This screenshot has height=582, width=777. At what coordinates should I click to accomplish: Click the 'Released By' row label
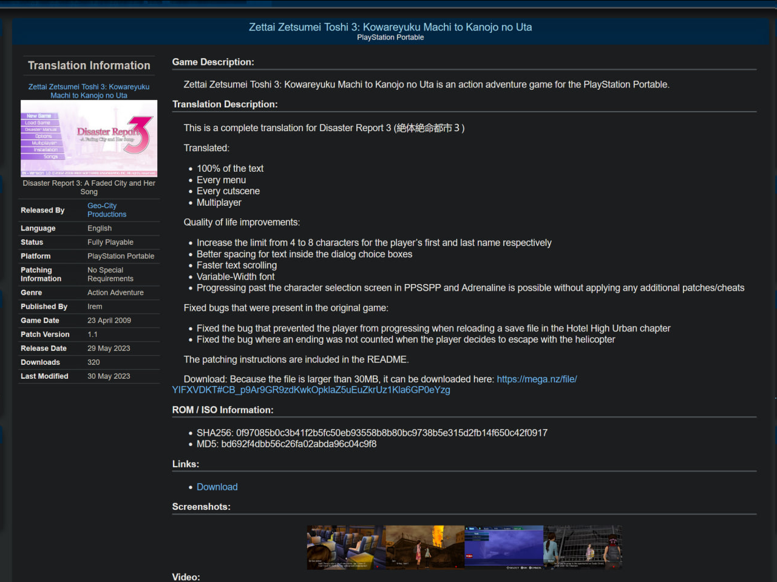[x=42, y=210]
